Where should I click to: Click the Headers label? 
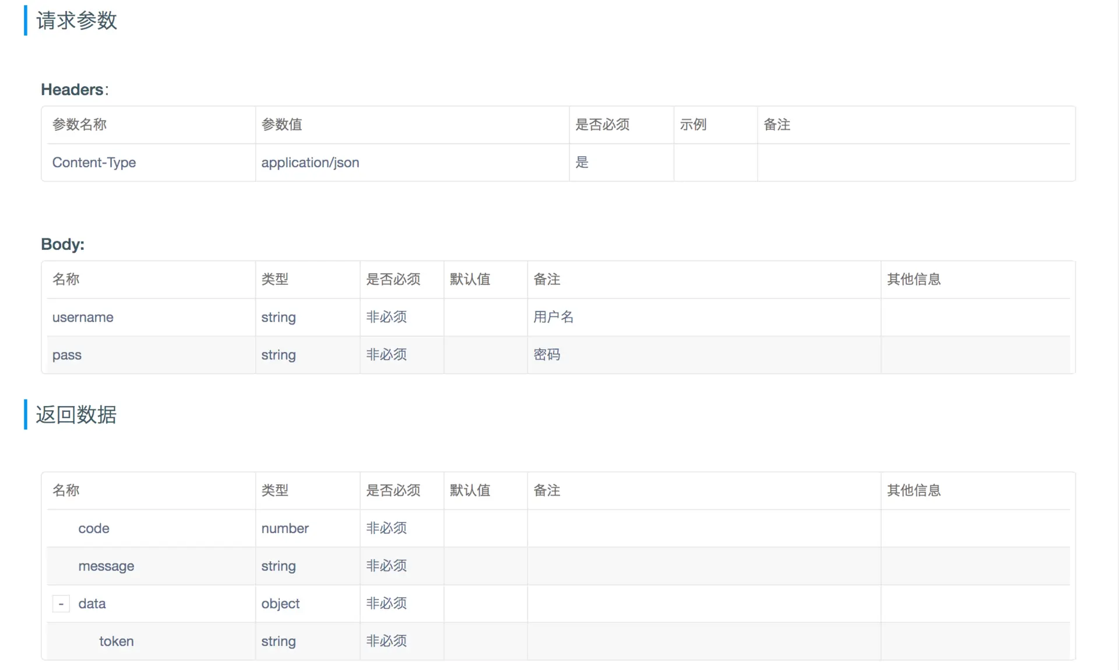coord(72,90)
